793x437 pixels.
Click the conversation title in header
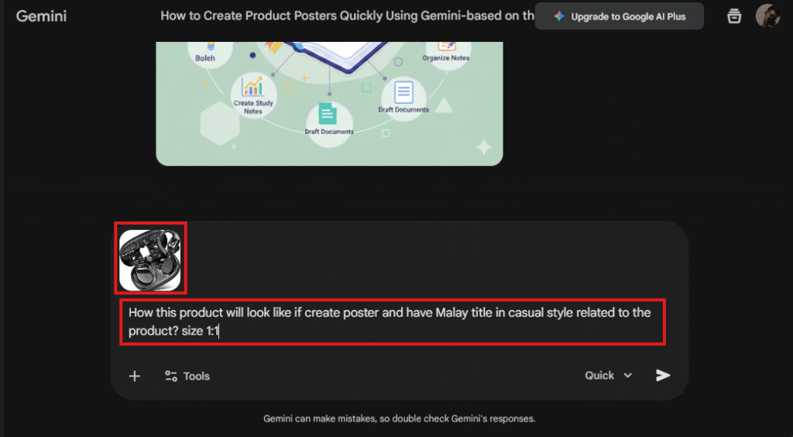pos(347,16)
